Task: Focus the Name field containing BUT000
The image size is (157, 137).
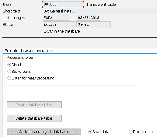Action: pyautogui.click(x=63, y=4)
